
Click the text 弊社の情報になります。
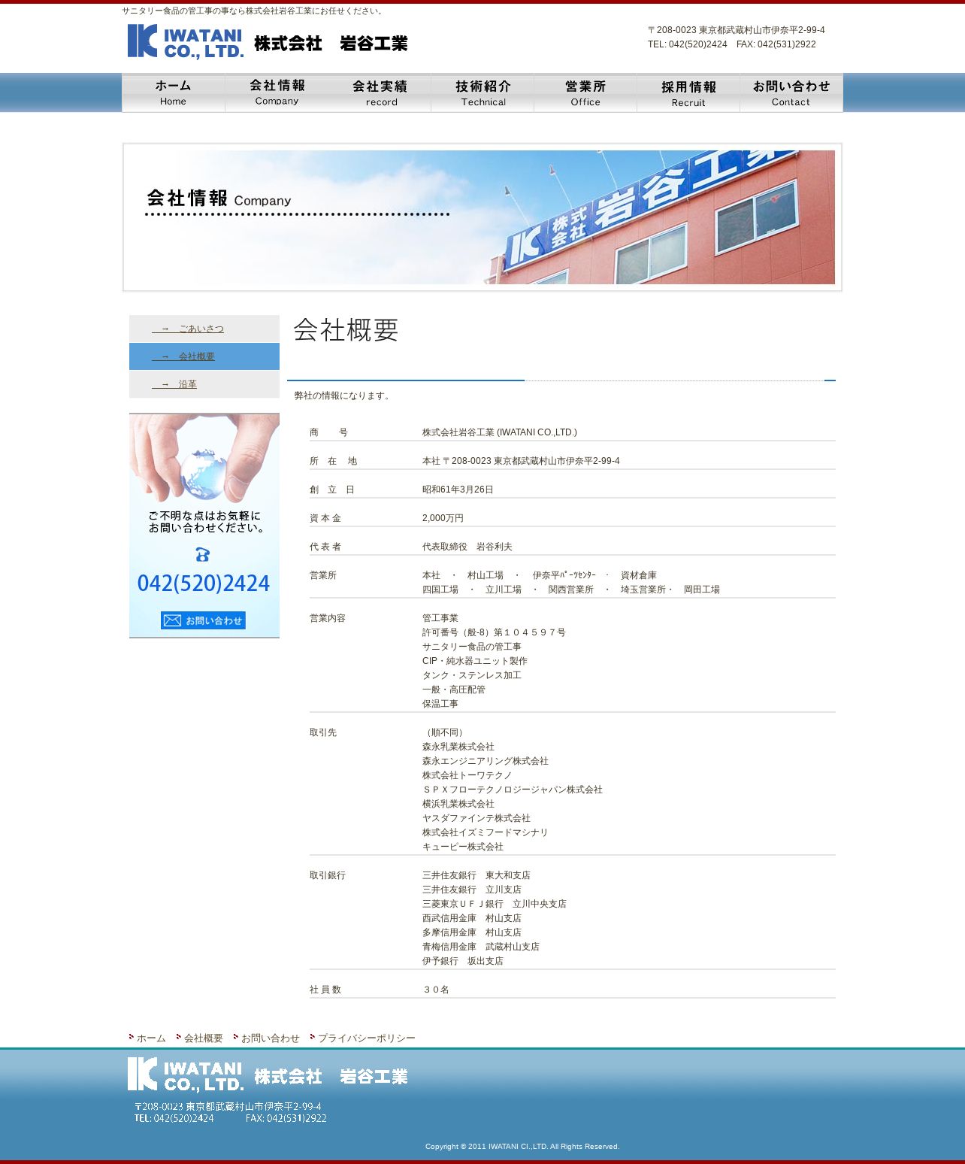point(343,396)
